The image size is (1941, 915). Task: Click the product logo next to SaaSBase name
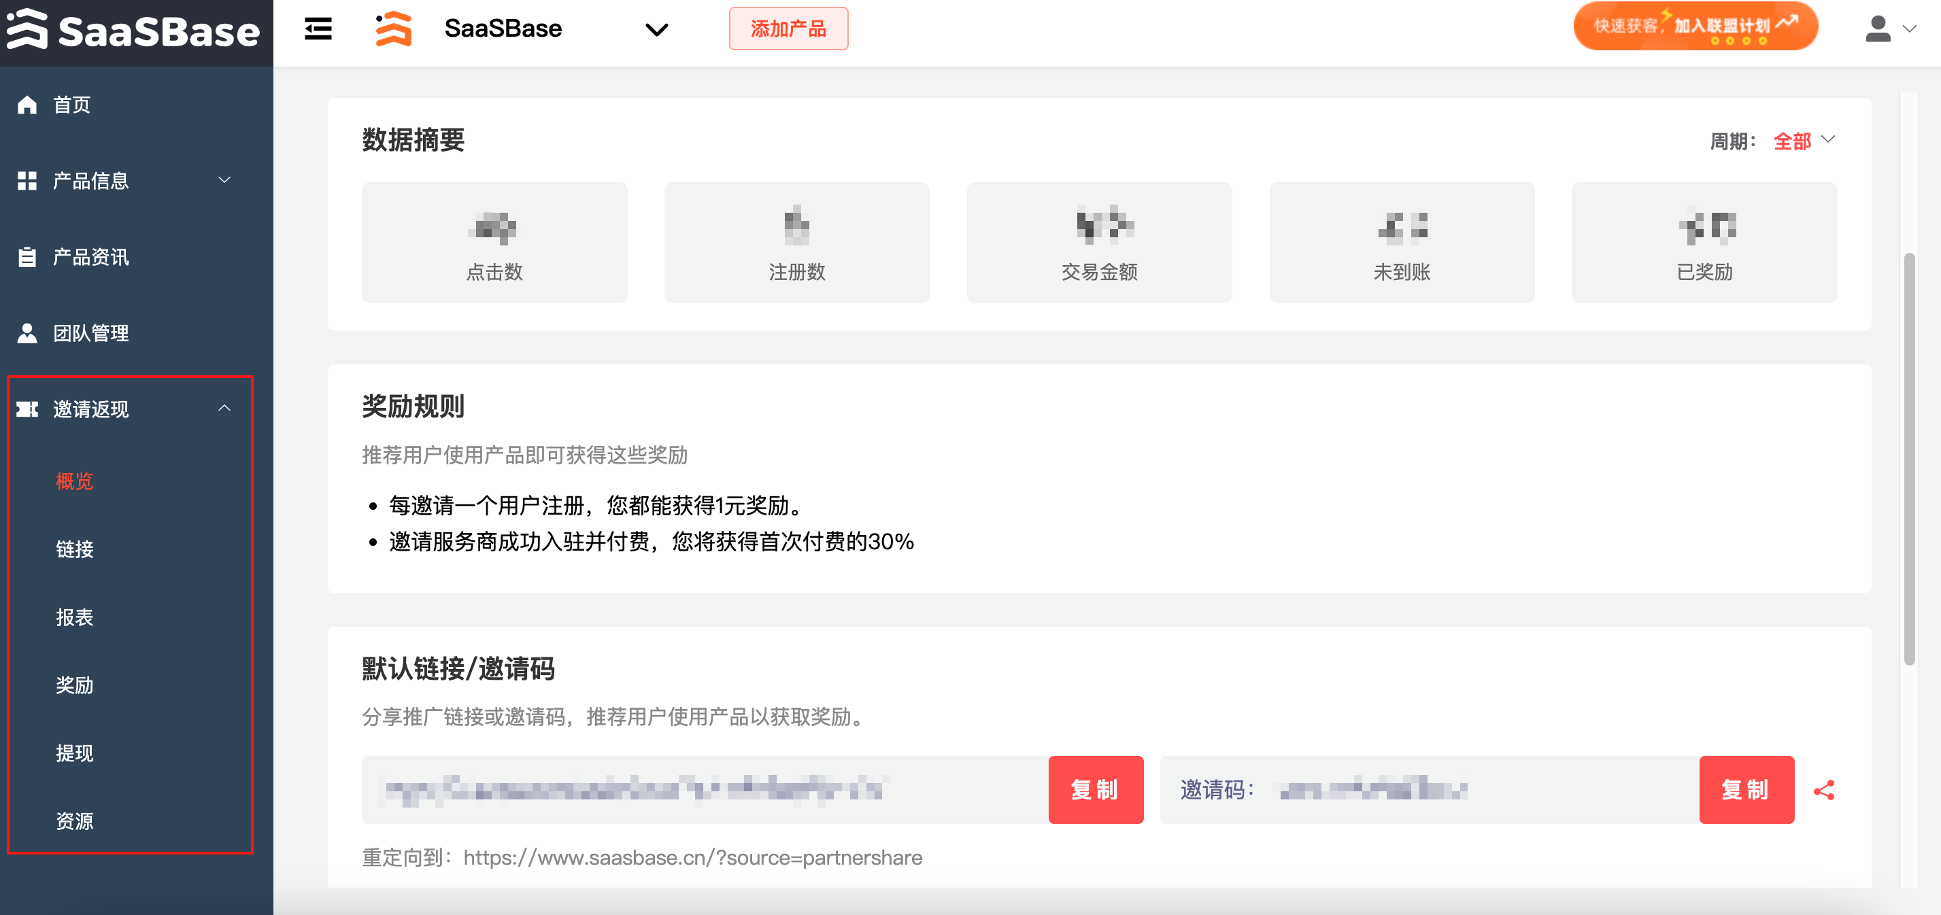click(393, 29)
